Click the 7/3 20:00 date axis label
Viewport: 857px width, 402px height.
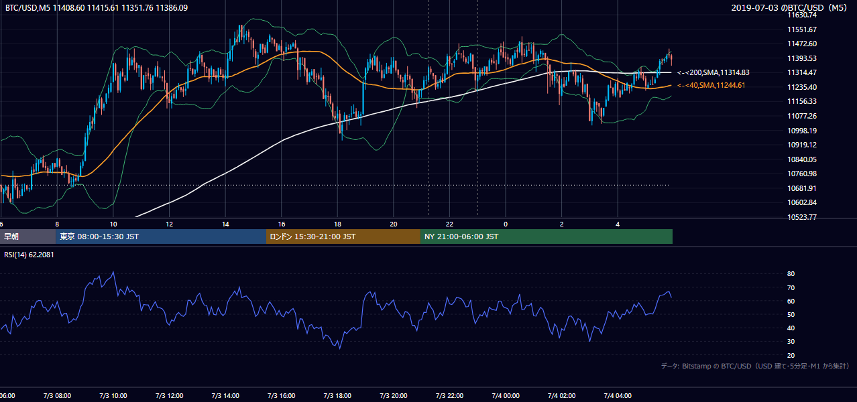(394, 396)
